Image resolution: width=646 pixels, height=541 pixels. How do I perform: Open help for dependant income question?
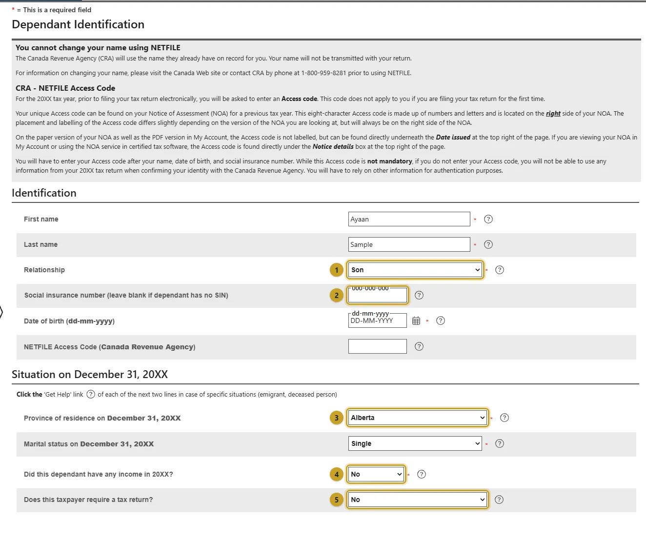tap(422, 474)
